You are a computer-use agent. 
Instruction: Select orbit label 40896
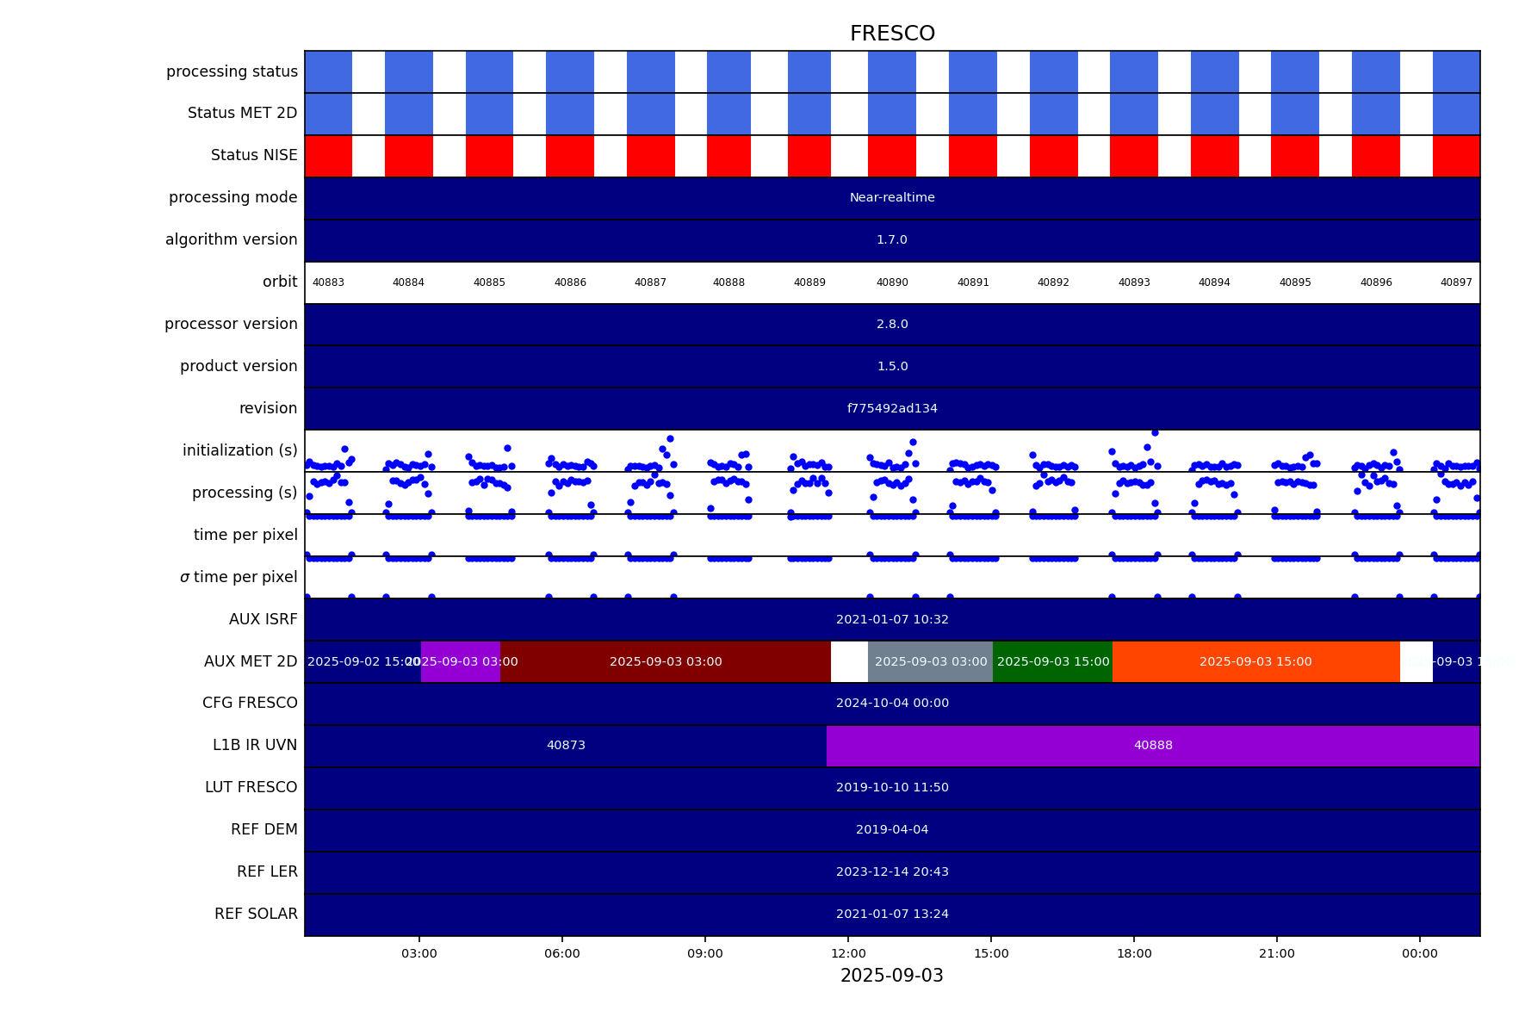[1376, 282]
